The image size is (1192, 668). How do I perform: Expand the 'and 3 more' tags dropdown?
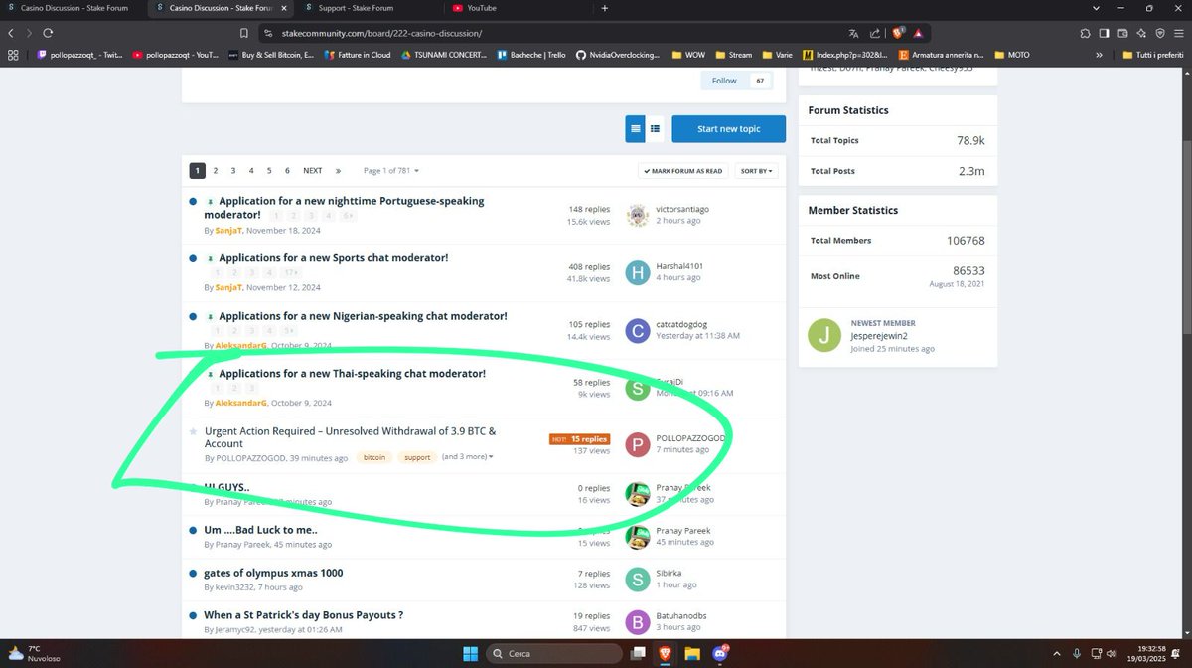467,457
